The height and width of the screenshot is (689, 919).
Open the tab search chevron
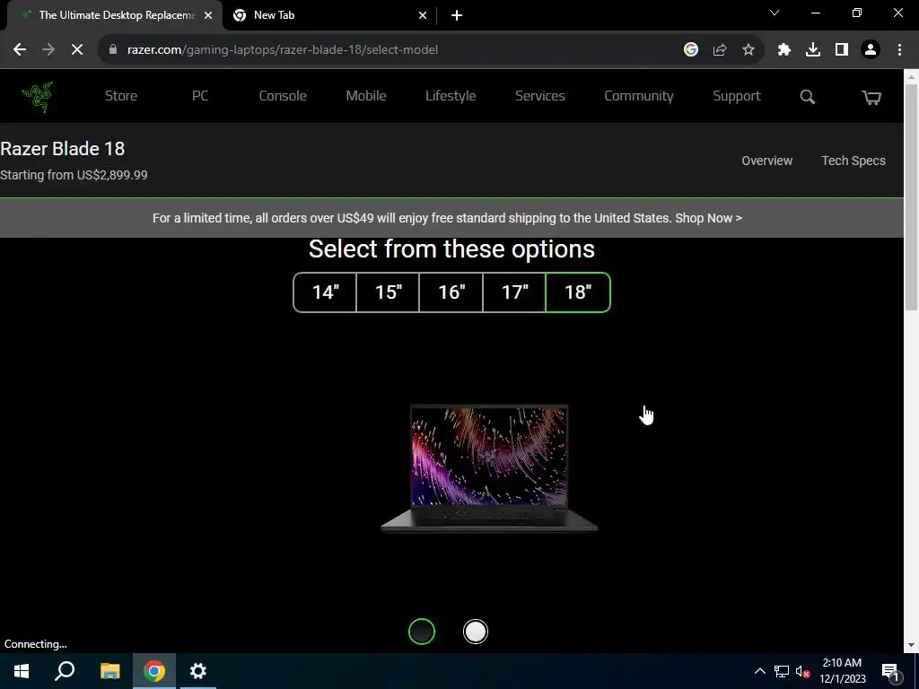775,13
